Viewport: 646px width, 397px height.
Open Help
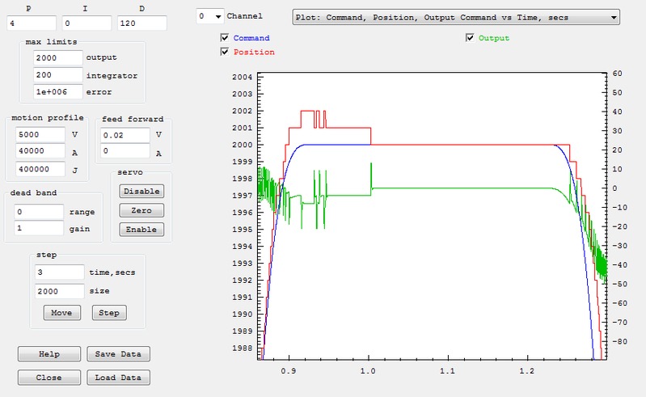49,354
